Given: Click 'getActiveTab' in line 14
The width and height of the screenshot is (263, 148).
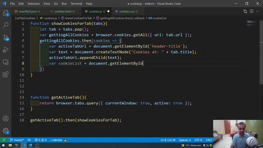Looking at the screenshot, I should click(65, 97).
